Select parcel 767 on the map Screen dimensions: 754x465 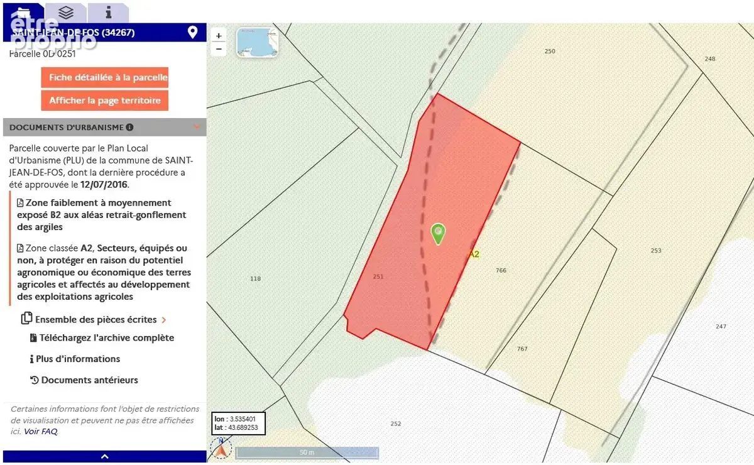pyautogui.click(x=522, y=349)
